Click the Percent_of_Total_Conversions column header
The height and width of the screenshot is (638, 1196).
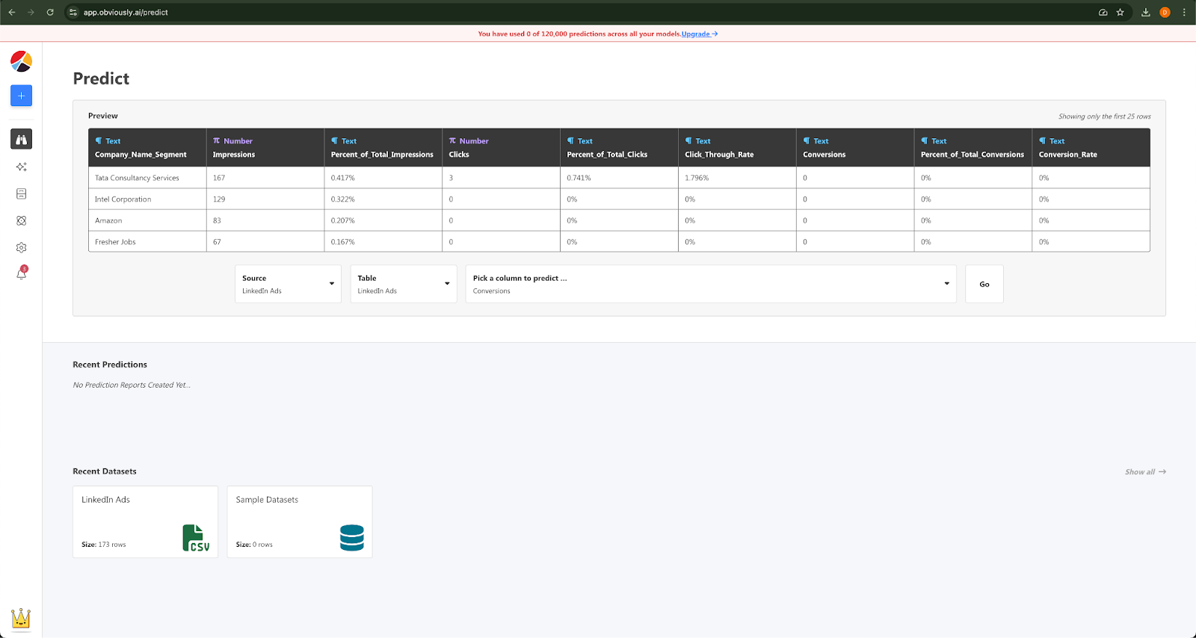coord(973,147)
